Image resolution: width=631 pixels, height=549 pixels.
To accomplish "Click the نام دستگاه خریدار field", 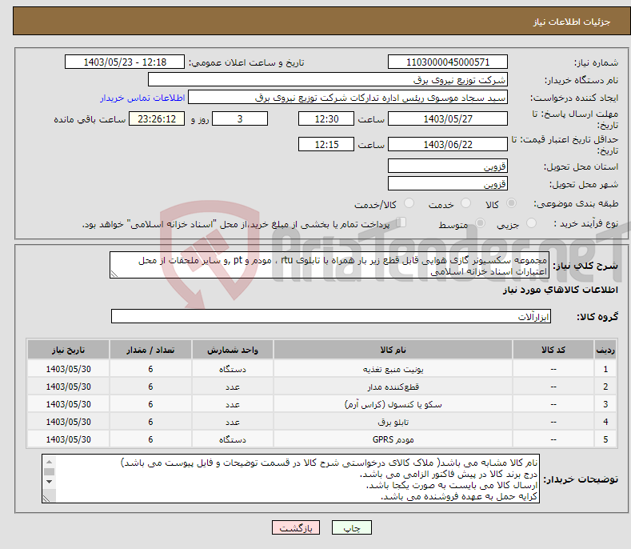I will [328, 80].
